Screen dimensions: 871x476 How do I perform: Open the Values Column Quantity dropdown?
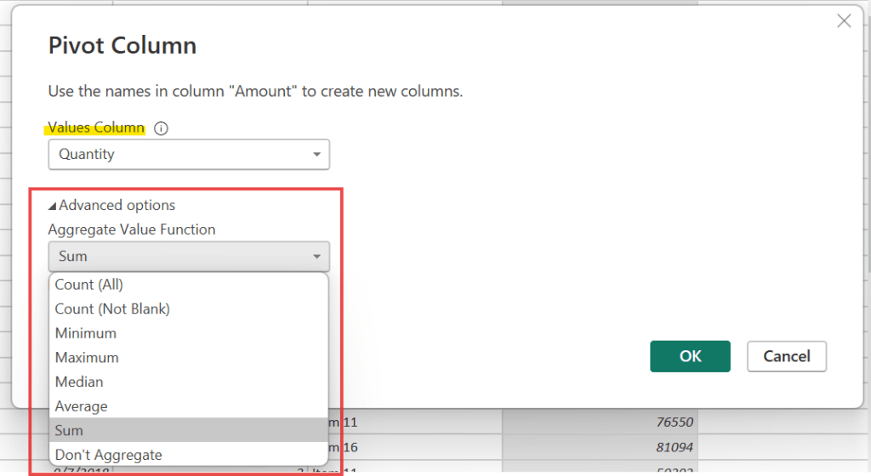pos(189,155)
